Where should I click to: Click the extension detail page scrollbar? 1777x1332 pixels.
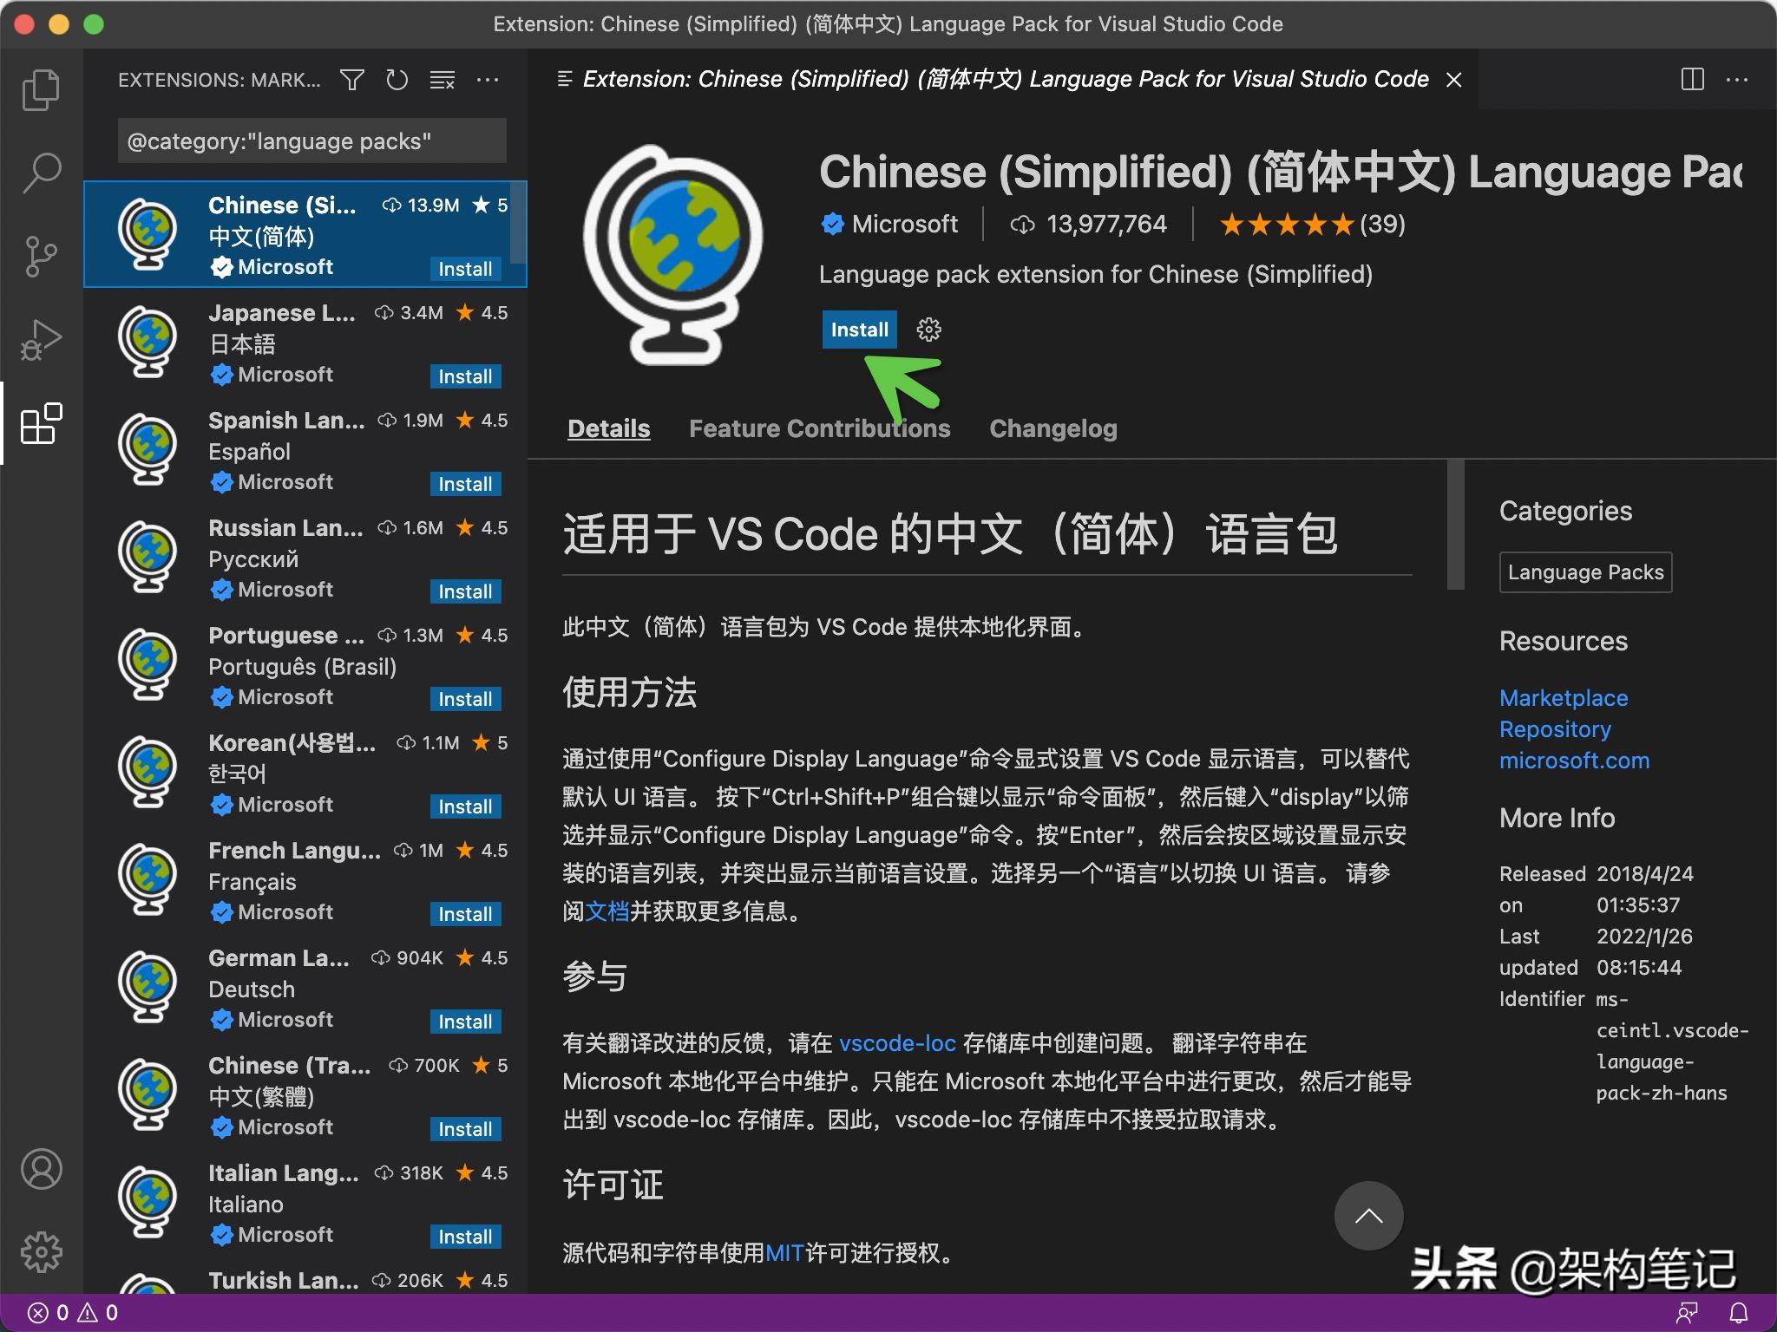(1455, 525)
